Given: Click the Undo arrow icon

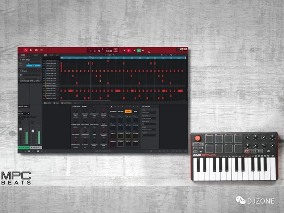Looking at the screenshot, I should pyautogui.click(x=171, y=55).
